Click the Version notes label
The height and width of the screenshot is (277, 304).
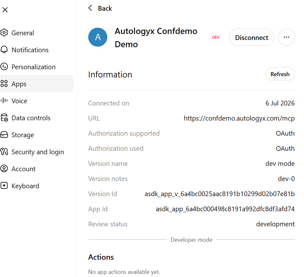pyautogui.click(x=108, y=179)
